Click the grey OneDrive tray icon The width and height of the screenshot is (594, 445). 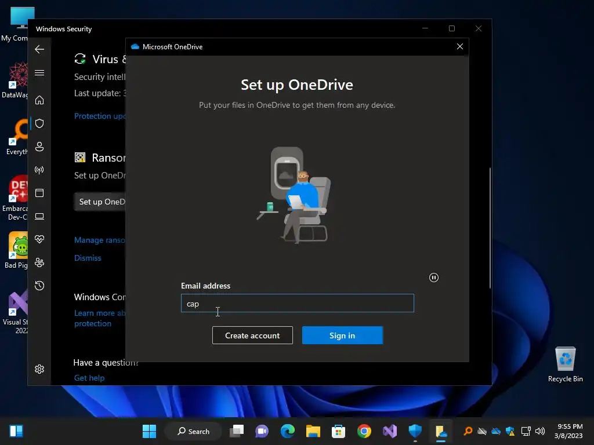(482, 431)
